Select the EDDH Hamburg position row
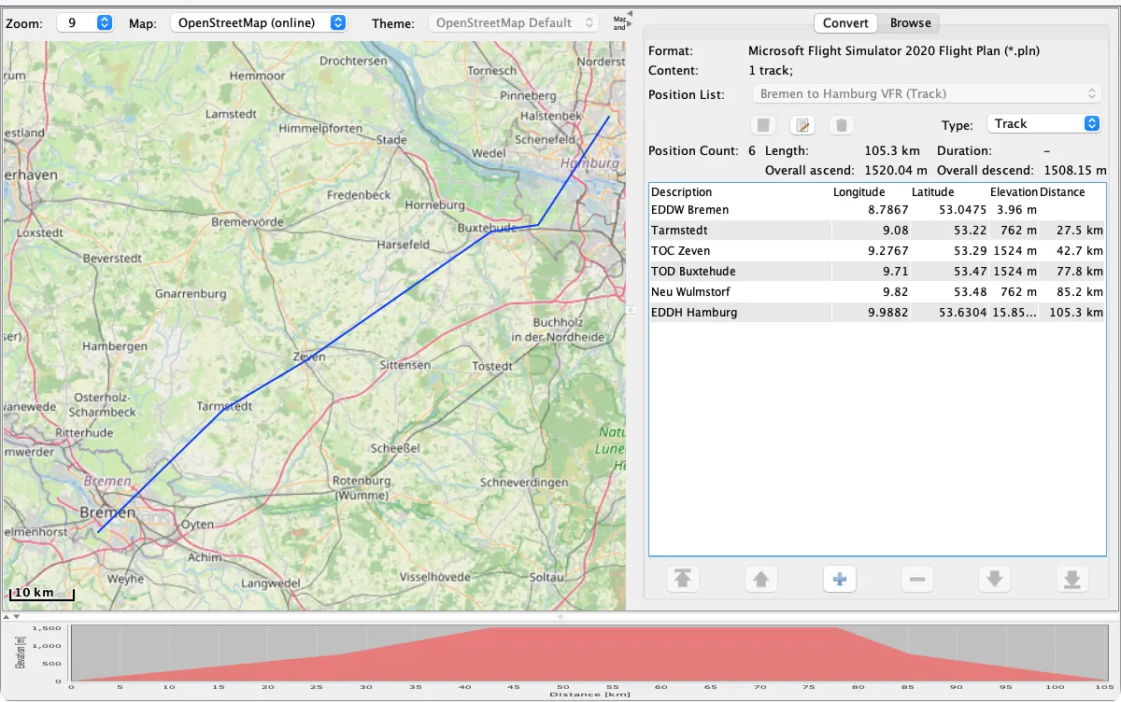The image size is (1121, 702). pyautogui.click(x=877, y=313)
